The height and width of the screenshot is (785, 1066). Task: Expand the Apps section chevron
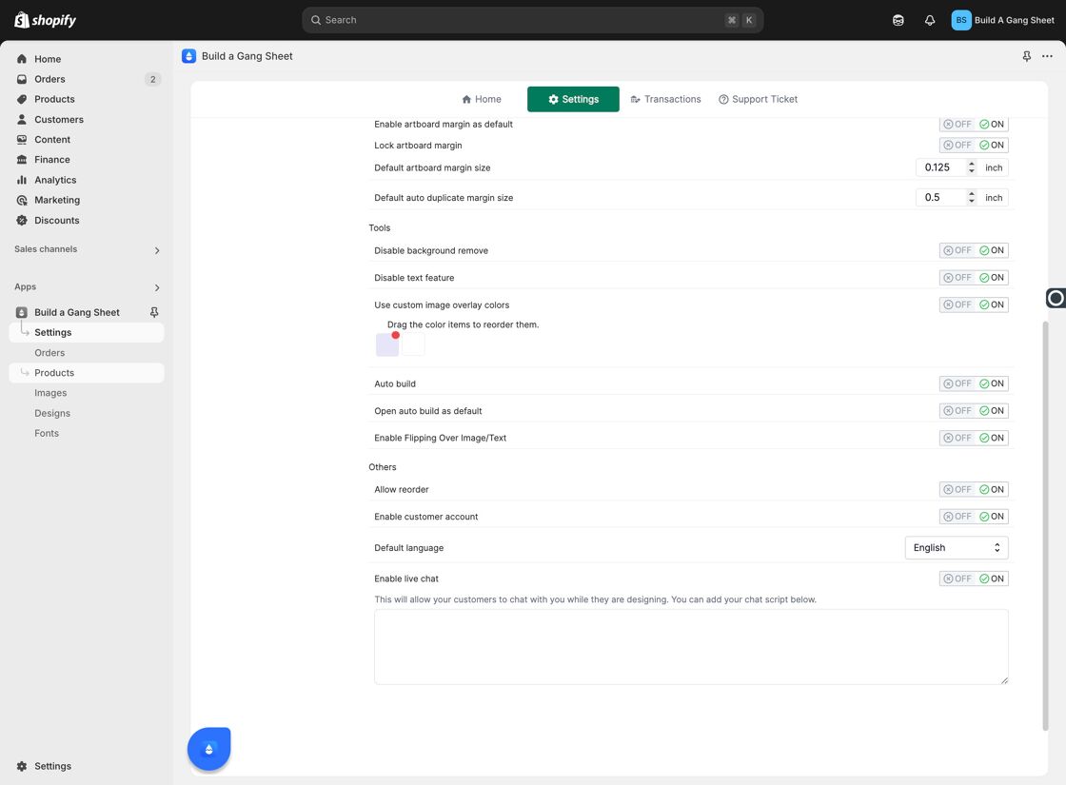tap(157, 287)
